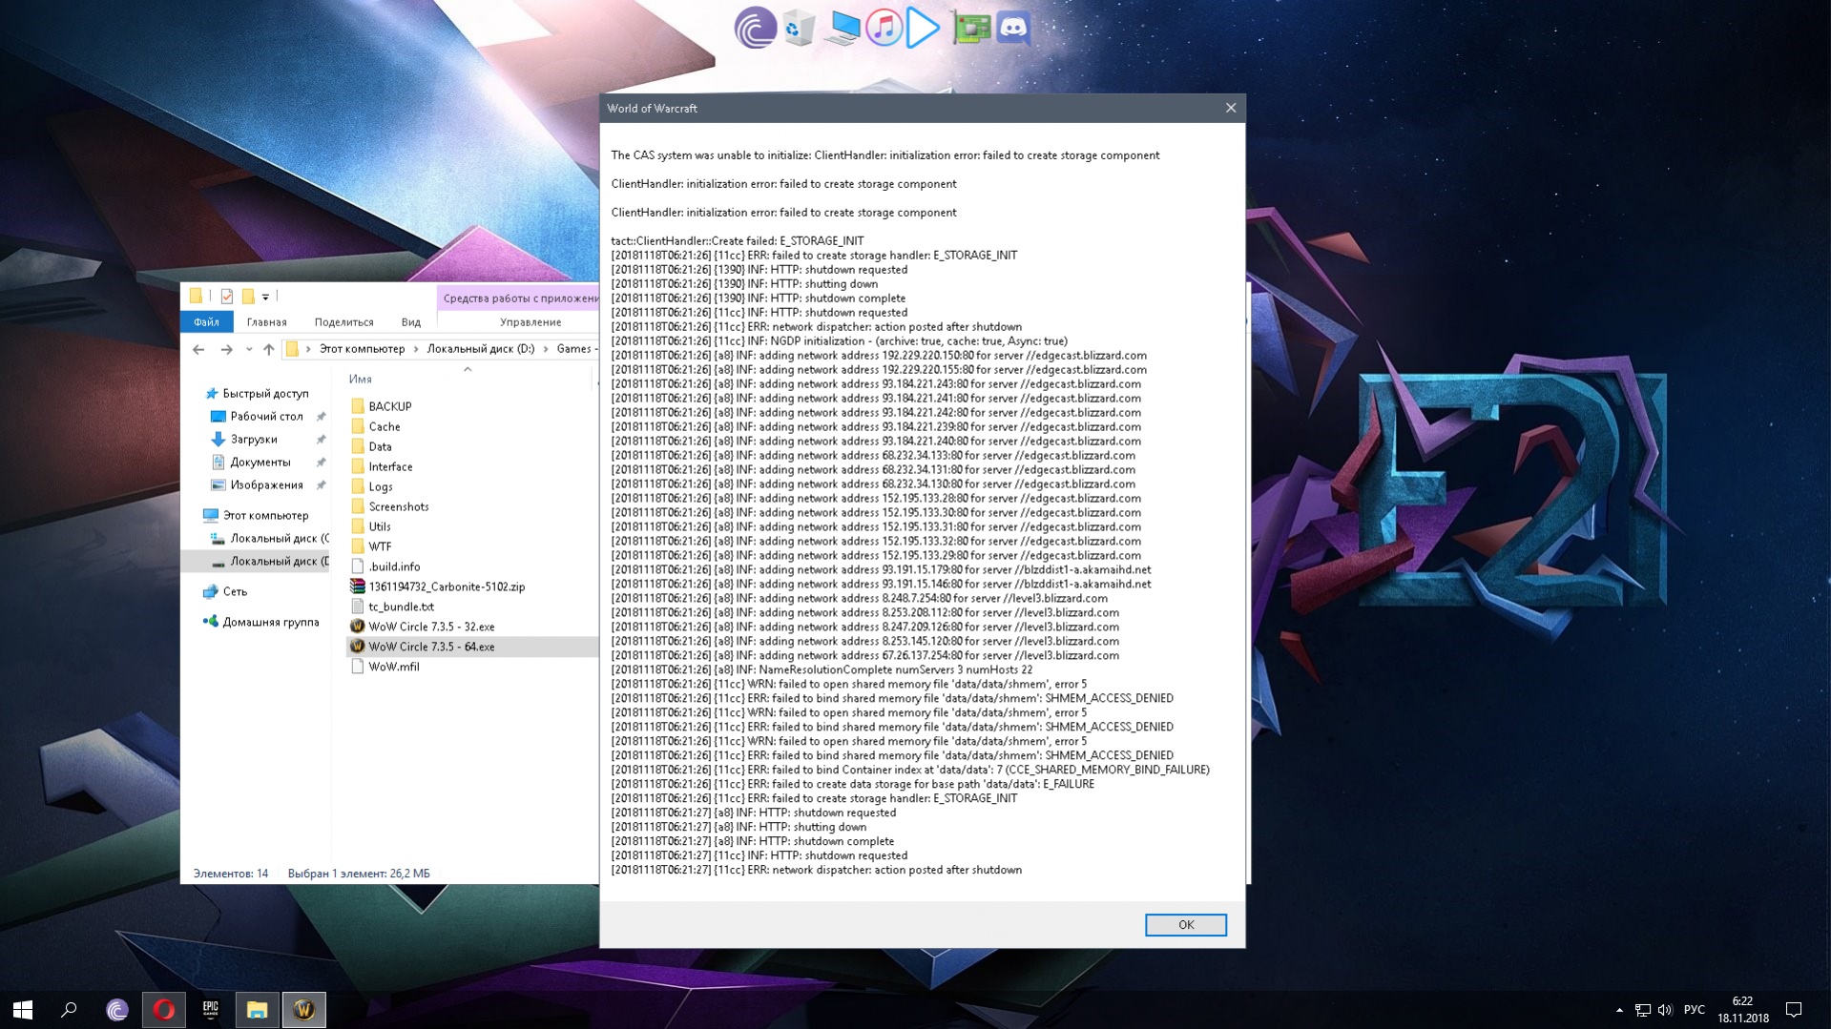
Task: Open Recycle Bin in top dock
Action: tap(798, 28)
